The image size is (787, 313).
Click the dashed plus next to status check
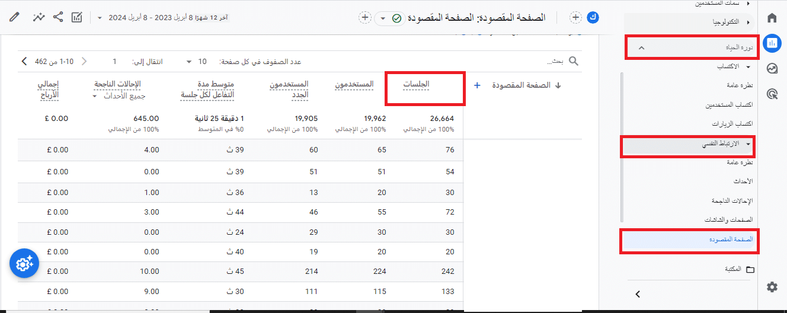[365, 18]
